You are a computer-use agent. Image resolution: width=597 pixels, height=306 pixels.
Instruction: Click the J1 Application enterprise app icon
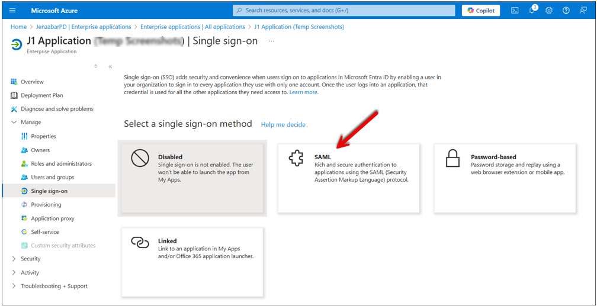click(x=17, y=44)
